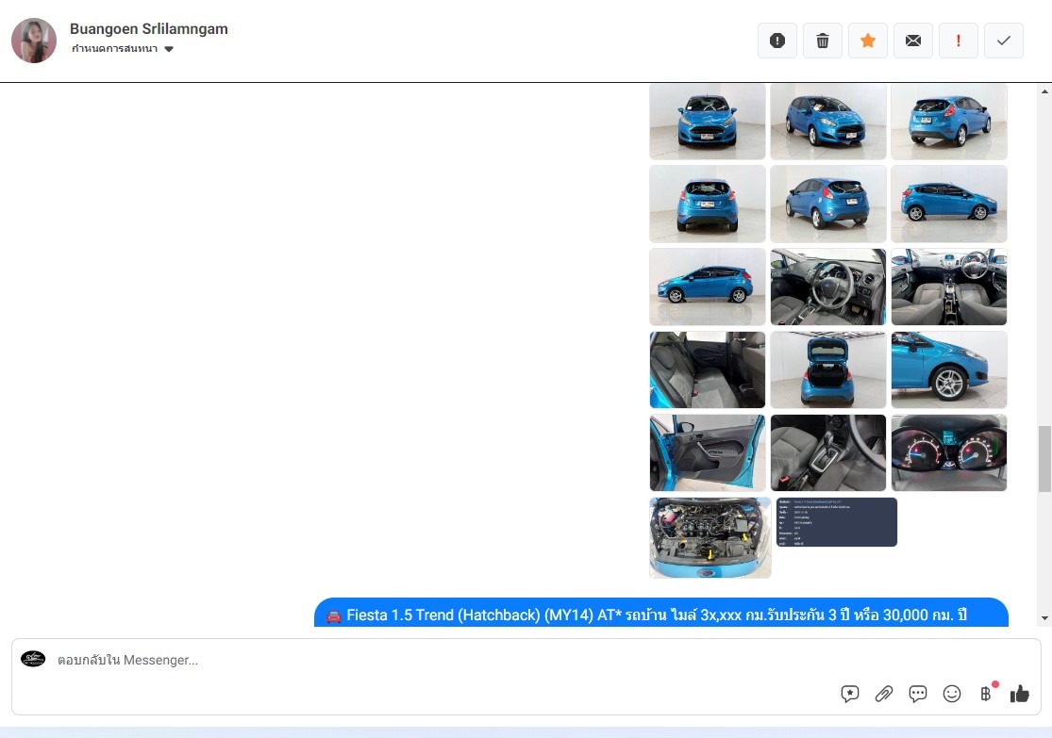Open emoji picker smiley icon
This screenshot has height=738, width=1052.
(952, 694)
